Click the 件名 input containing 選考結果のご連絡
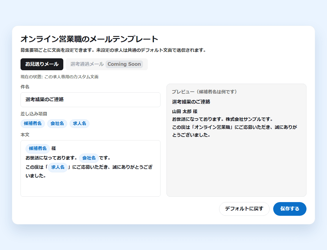327x250 pixels. [x=90, y=100]
